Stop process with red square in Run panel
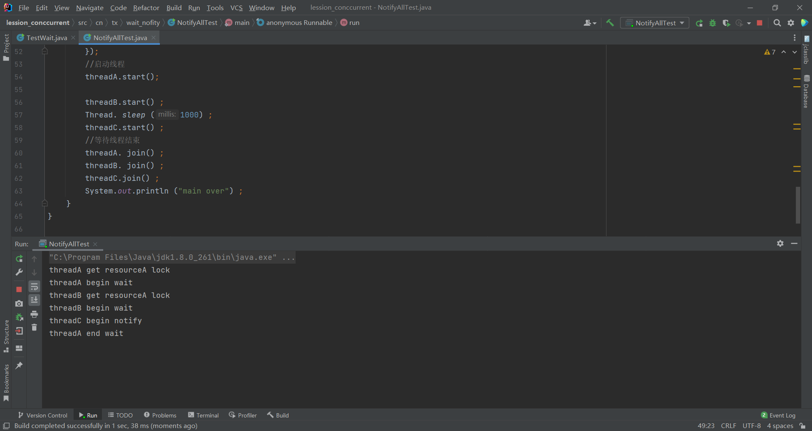The width and height of the screenshot is (812, 431). (x=19, y=289)
